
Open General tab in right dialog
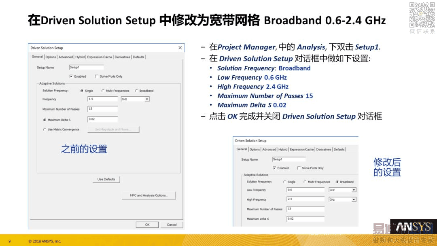242,149
